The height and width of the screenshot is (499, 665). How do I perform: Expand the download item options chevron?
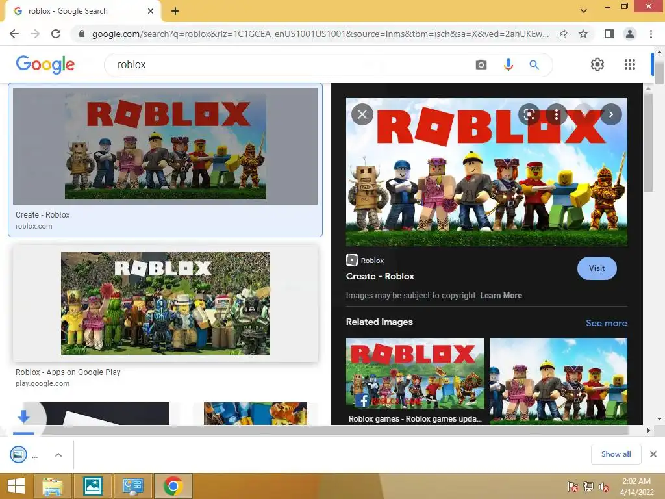tap(58, 454)
